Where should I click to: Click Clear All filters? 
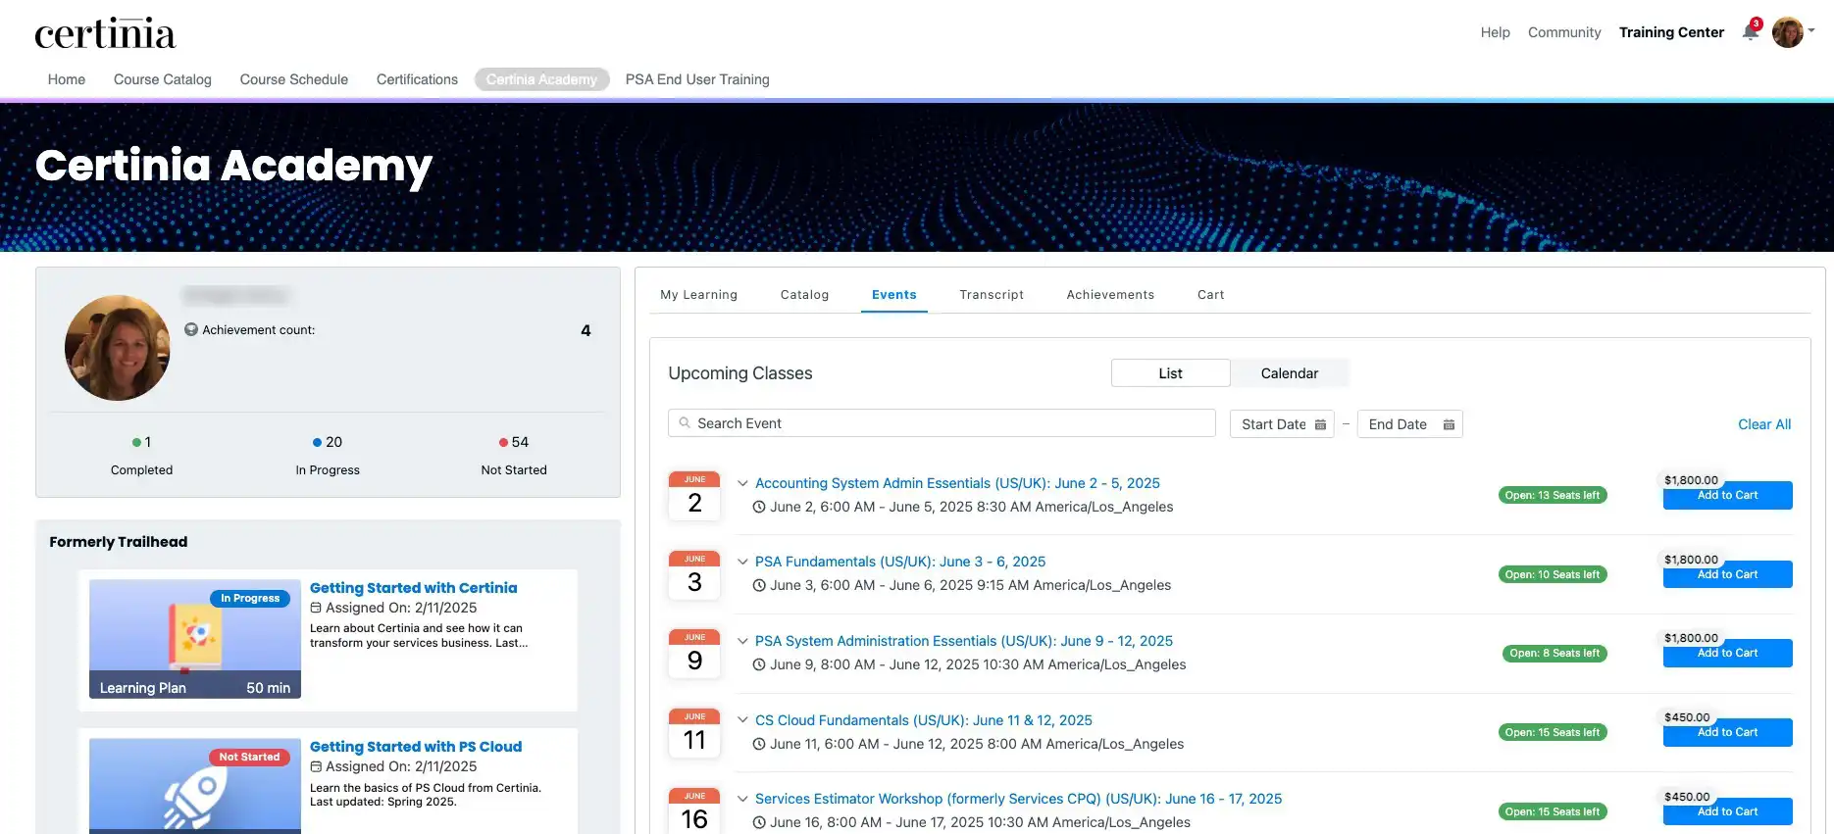pos(1764,424)
